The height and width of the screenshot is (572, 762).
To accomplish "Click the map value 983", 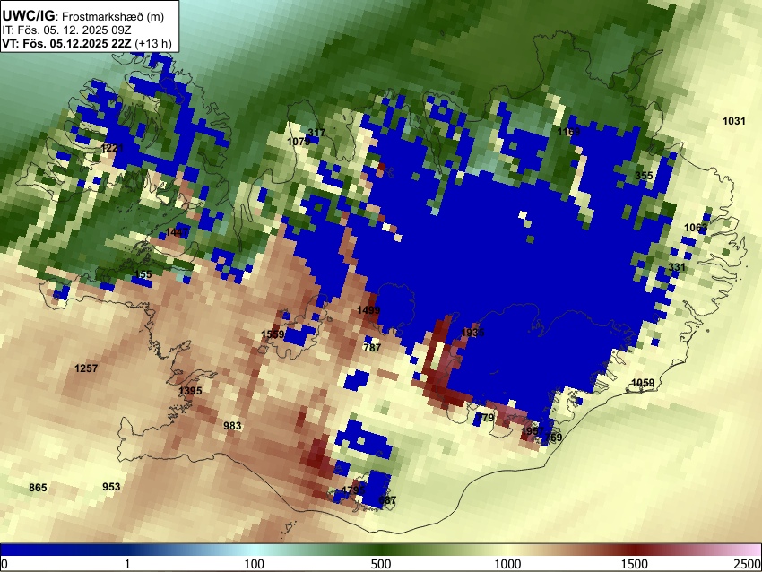I will click(232, 426).
